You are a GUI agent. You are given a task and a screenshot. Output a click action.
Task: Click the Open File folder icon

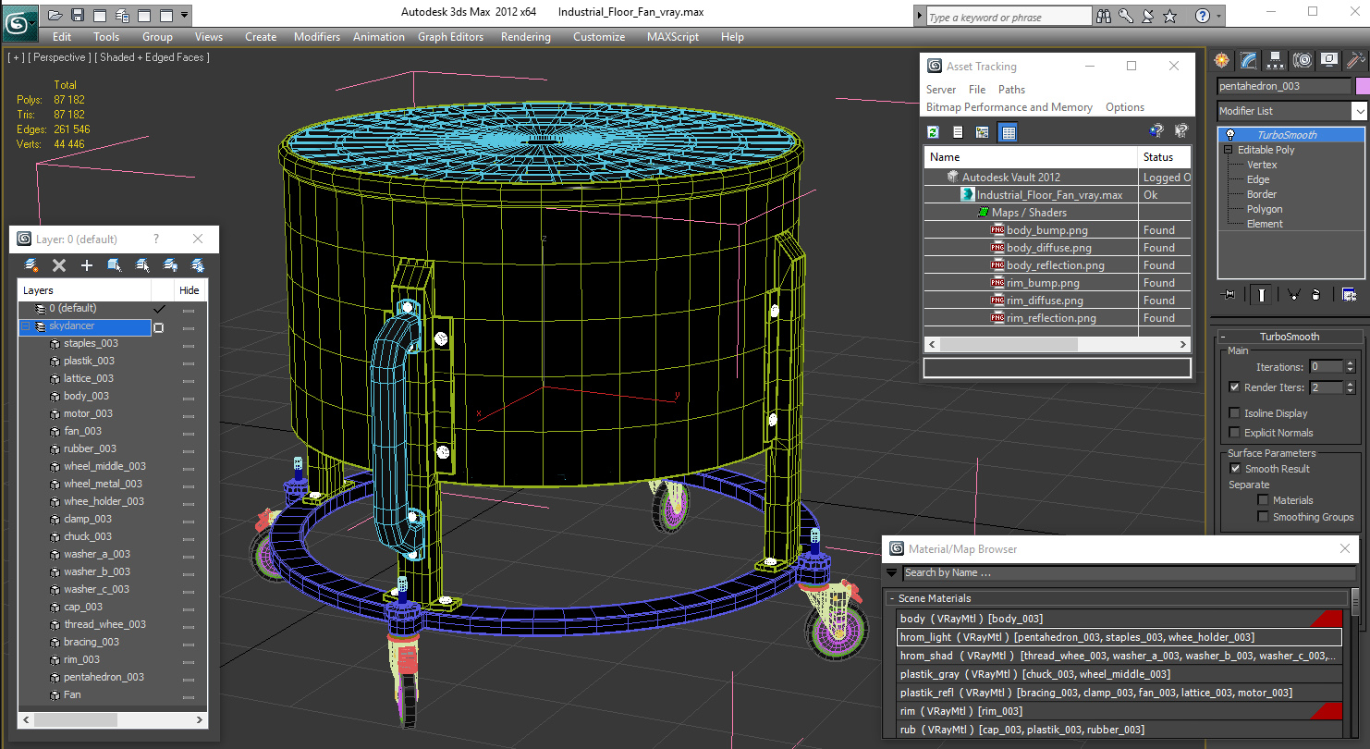coord(55,15)
